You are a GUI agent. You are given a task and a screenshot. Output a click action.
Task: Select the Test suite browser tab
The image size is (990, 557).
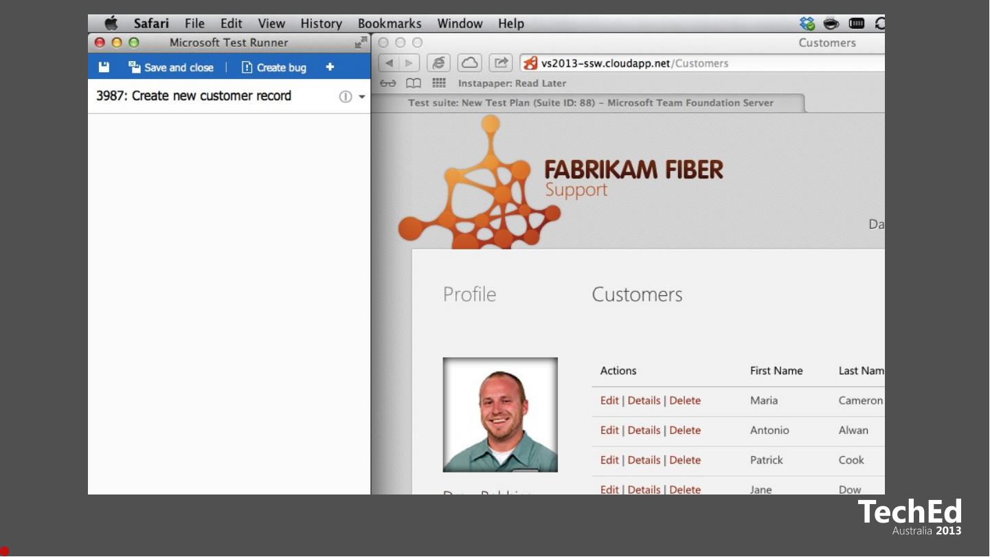click(x=591, y=103)
